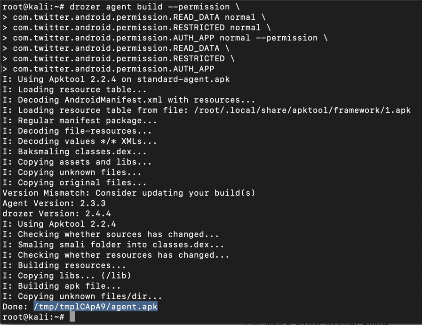Click the 'READ_DATA normal' permission line
This screenshot has height=325, width=422.
pos(134,17)
